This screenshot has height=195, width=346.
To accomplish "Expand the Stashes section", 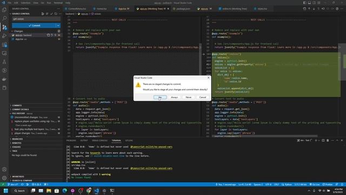I will pyautogui.click(x=36, y=147).
